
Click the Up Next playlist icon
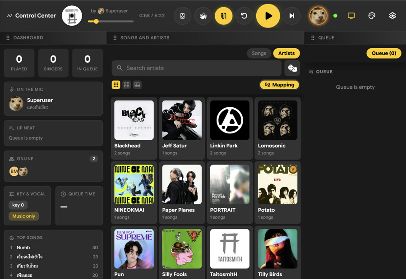click(x=11, y=128)
